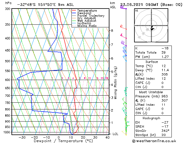The width and height of the screenshot is (185, 143).
Task: Click the 400 hPa pressure axis label
Action: [x=8, y=38]
